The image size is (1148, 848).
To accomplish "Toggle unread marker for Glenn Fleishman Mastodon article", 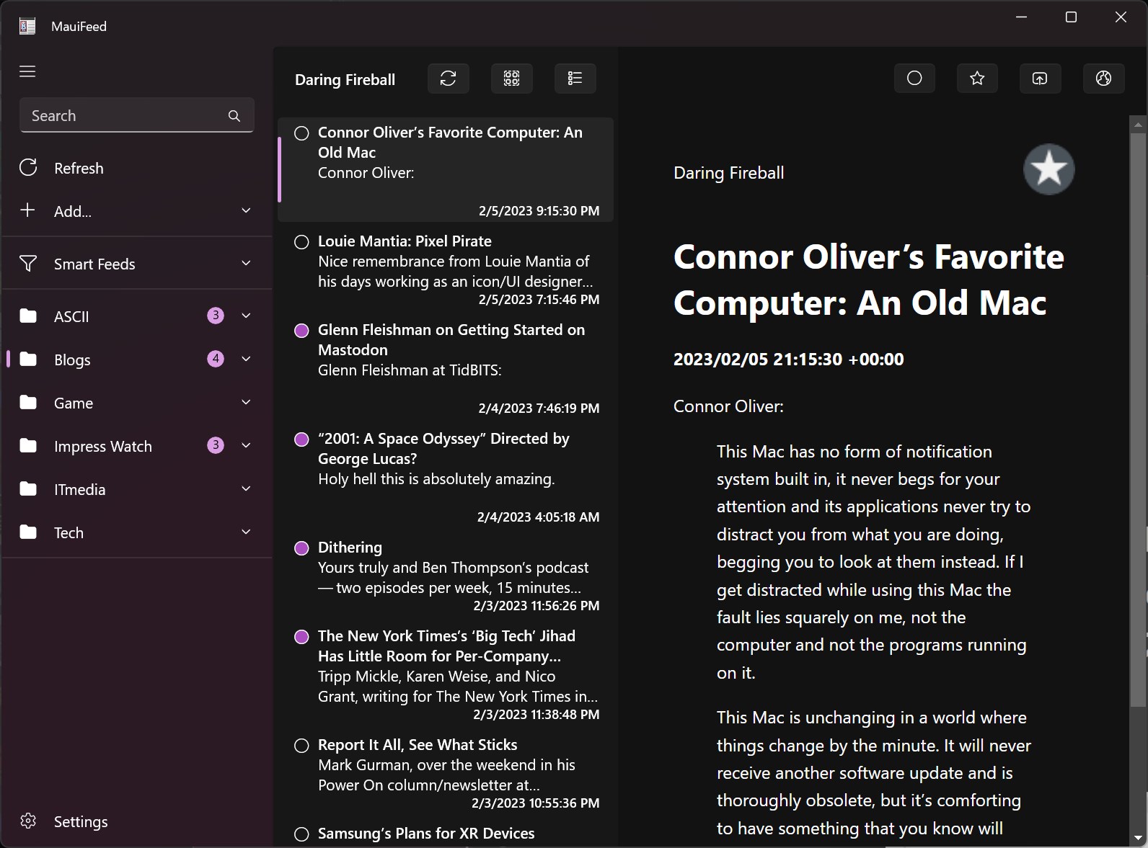I will tap(302, 331).
